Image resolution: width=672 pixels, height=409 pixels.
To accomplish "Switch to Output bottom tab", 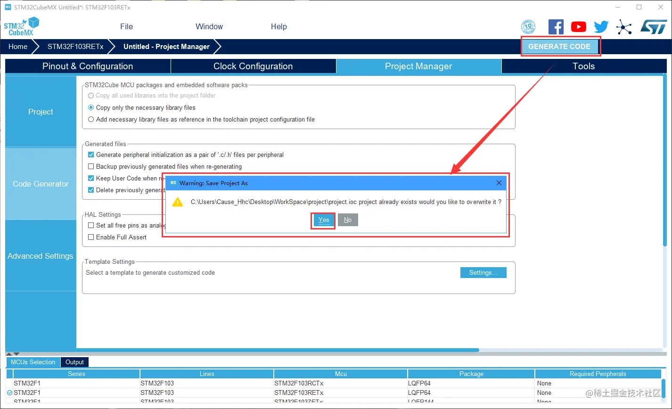I will [x=74, y=362].
